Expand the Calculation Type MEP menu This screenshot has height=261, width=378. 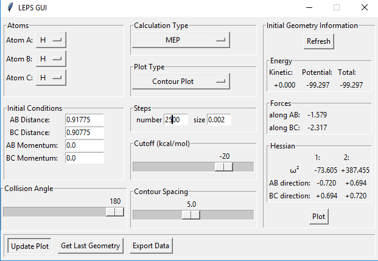(180, 40)
